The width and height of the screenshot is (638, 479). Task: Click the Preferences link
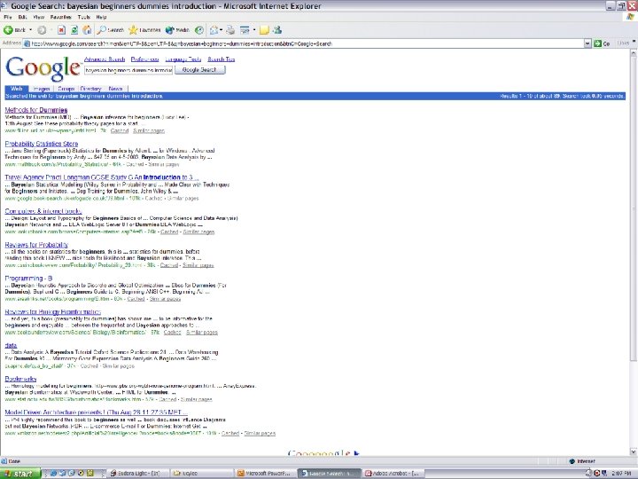(x=144, y=59)
